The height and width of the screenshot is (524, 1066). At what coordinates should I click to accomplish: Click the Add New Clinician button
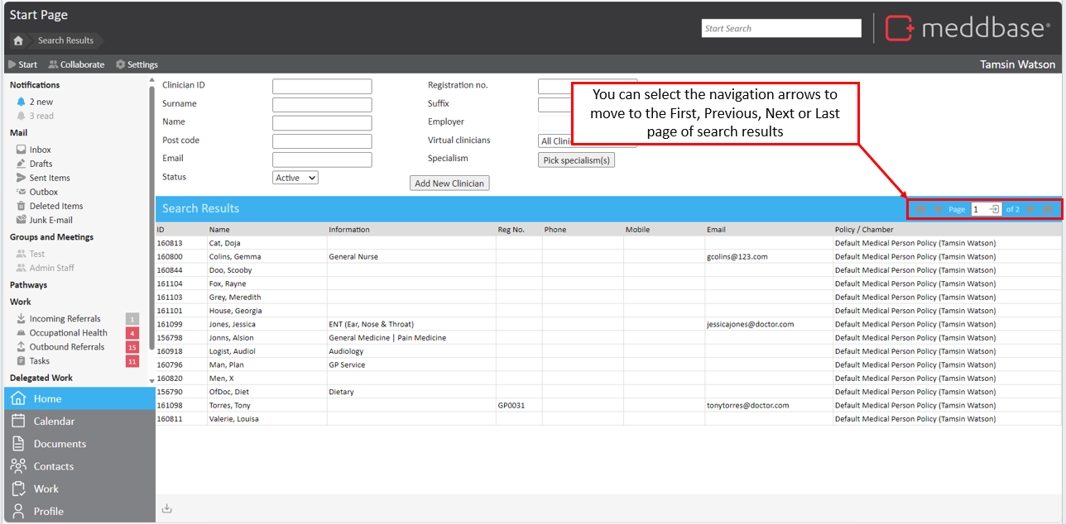click(x=449, y=183)
